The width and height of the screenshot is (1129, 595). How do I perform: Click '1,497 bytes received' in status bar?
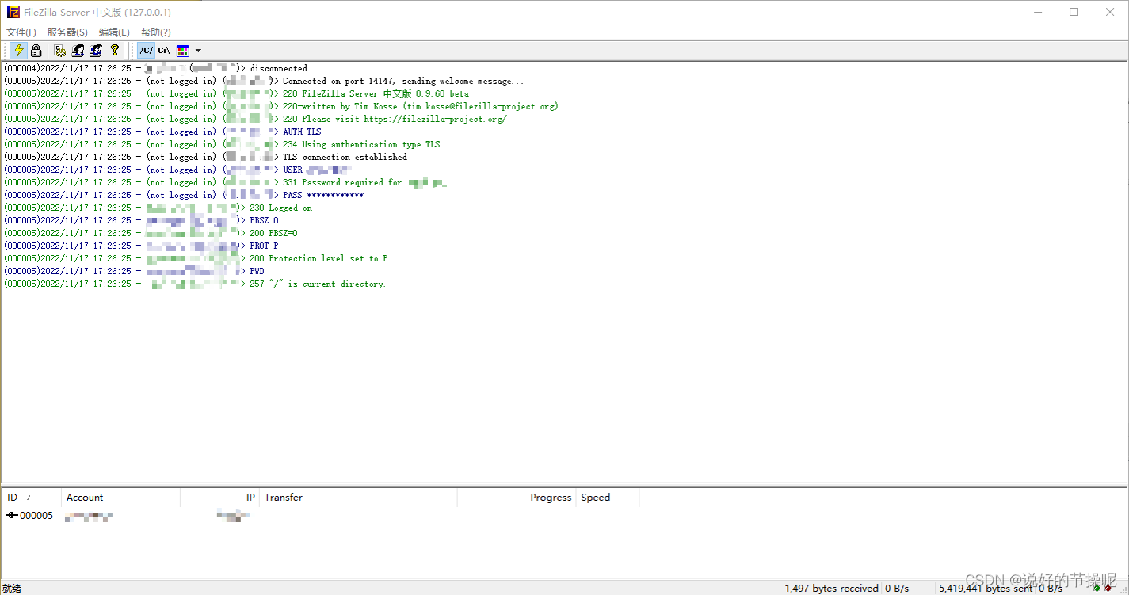831,589
